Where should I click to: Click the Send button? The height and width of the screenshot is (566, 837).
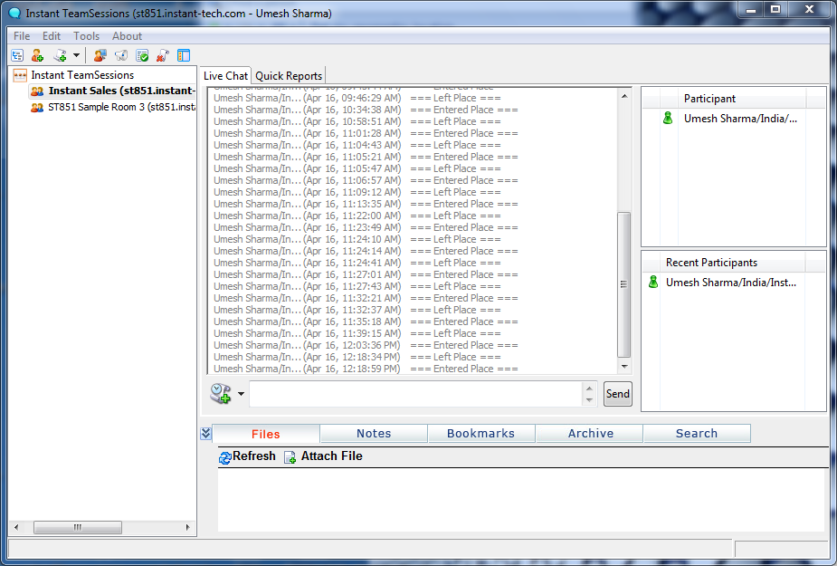(x=618, y=394)
